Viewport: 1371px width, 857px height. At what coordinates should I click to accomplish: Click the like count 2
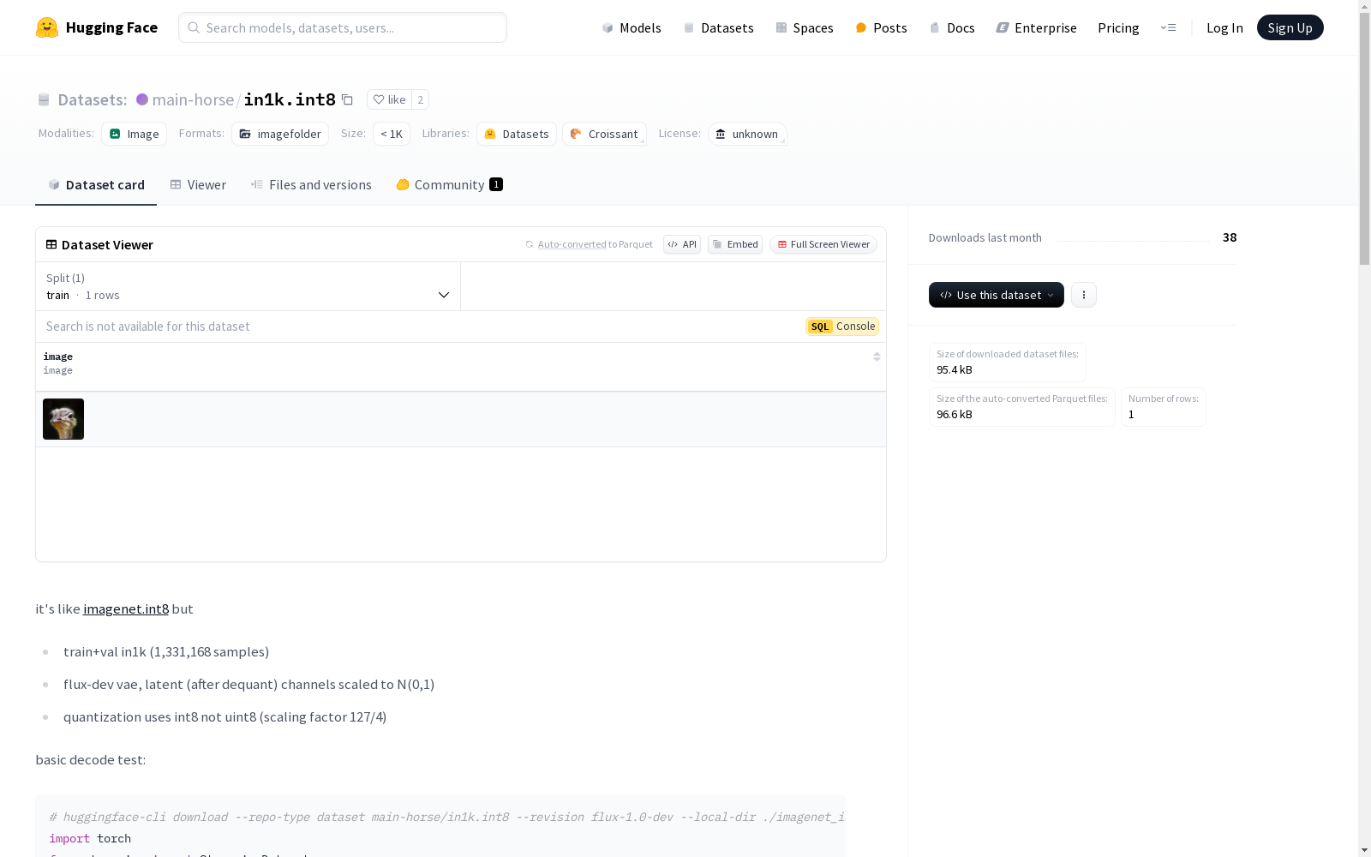pyautogui.click(x=420, y=99)
